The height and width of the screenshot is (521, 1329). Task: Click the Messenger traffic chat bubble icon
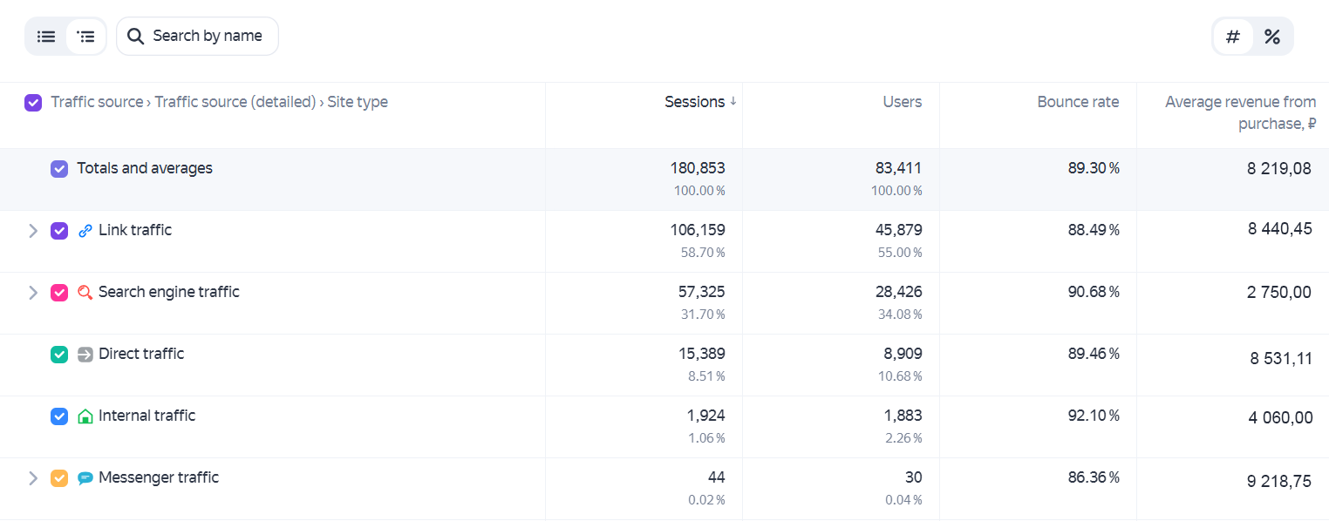85,478
